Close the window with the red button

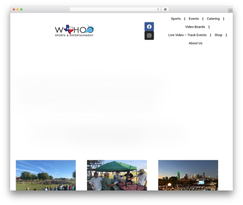pyautogui.click(x=14, y=9)
